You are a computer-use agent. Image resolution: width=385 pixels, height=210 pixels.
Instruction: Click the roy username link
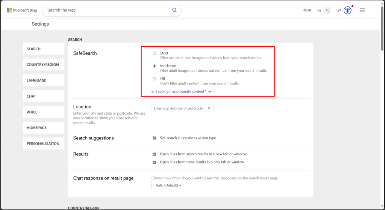pos(319,11)
